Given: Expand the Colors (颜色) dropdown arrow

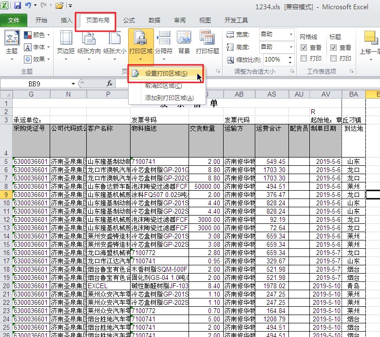Looking at the screenshot, I should [x=48, y=35].
